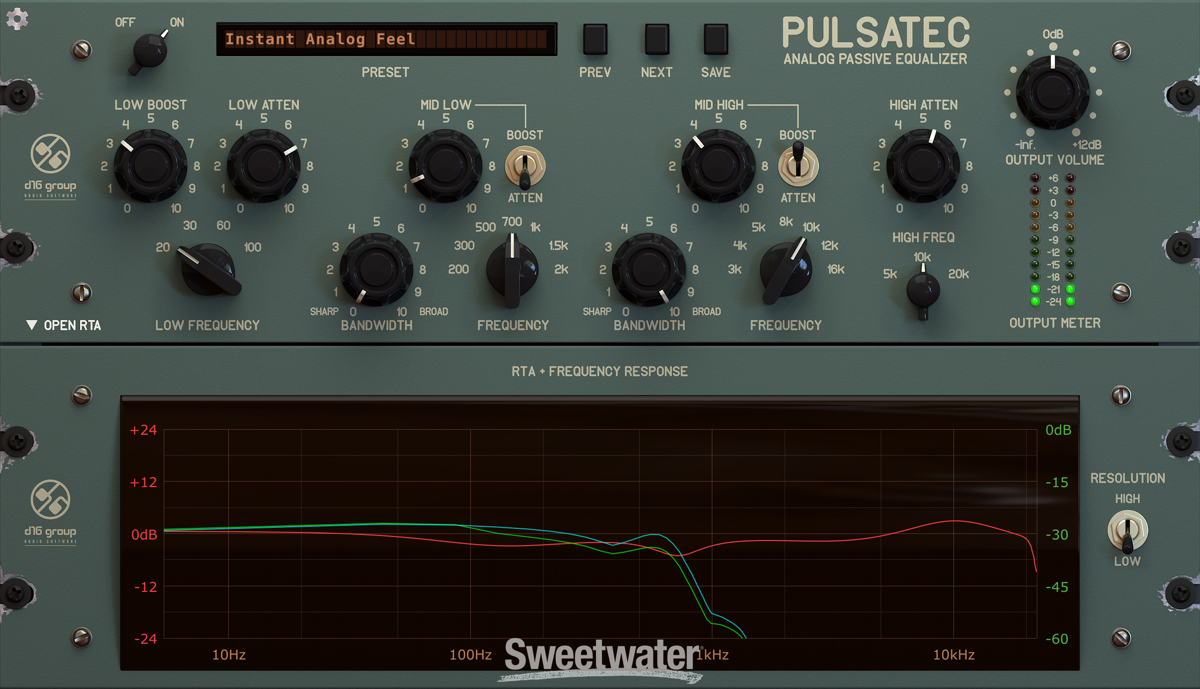Click the Mid Low Bandwidth knob
1200x689 pixels.
pos(376,269)
